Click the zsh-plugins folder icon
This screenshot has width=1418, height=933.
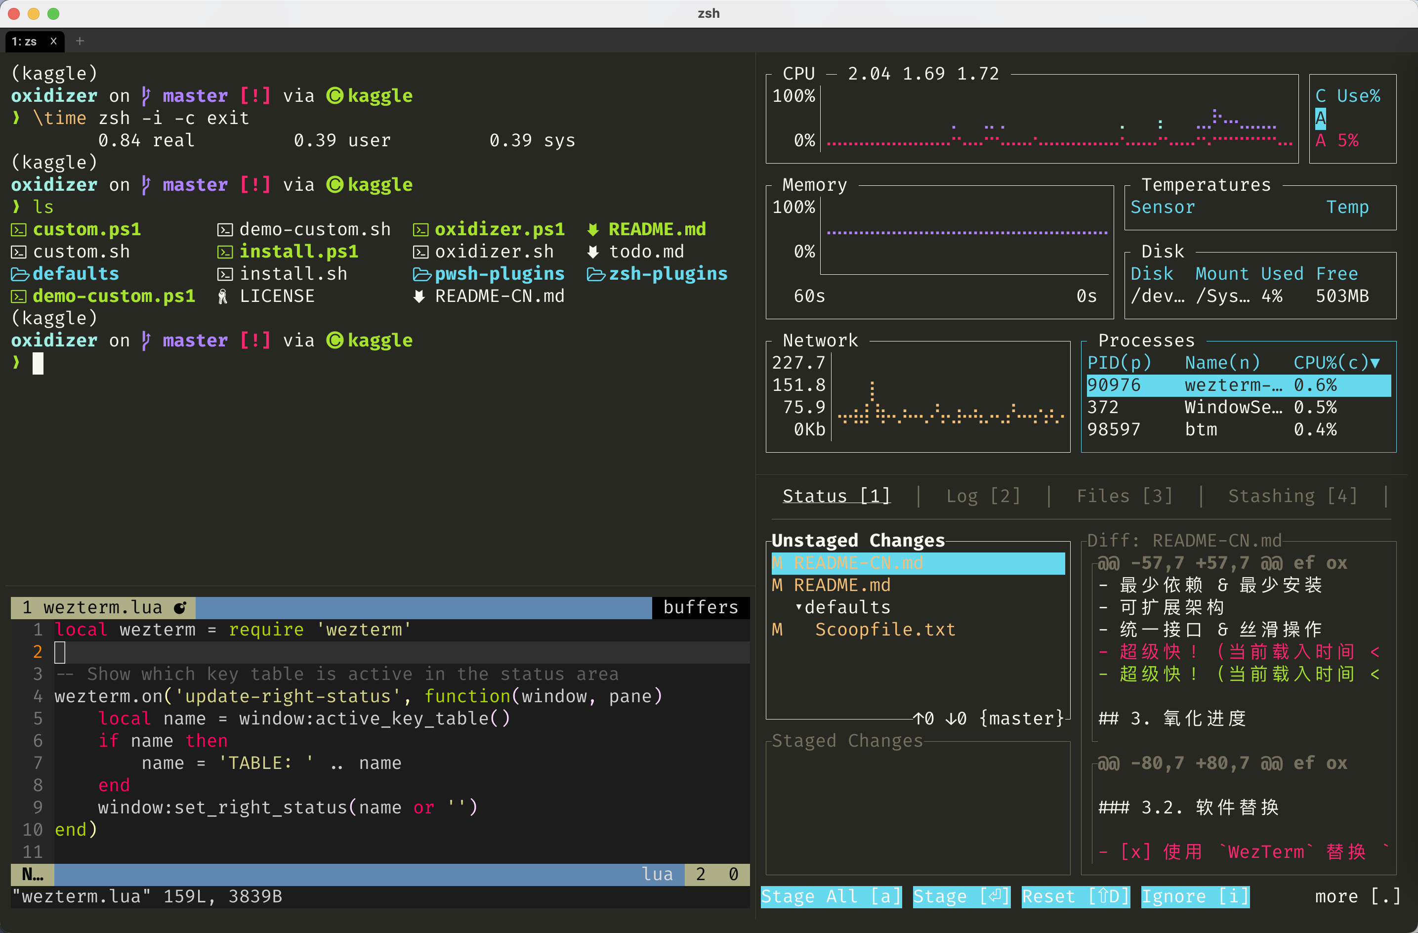[595, 274]
